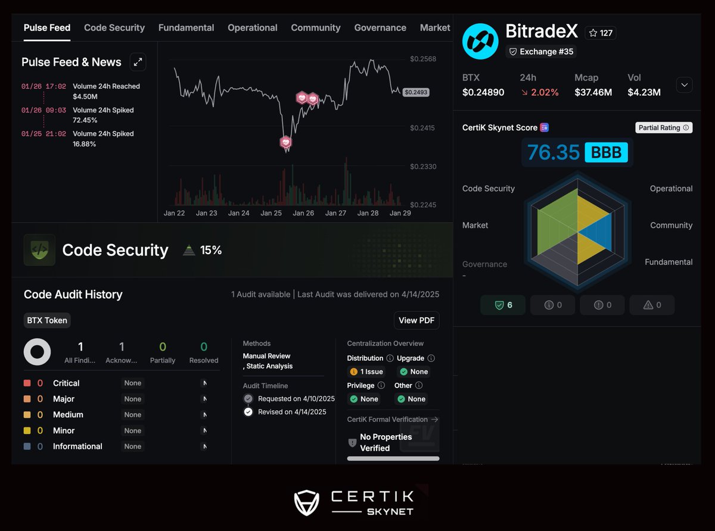
Task: Open the Distribution info icon
Action: tap(390, 358)
